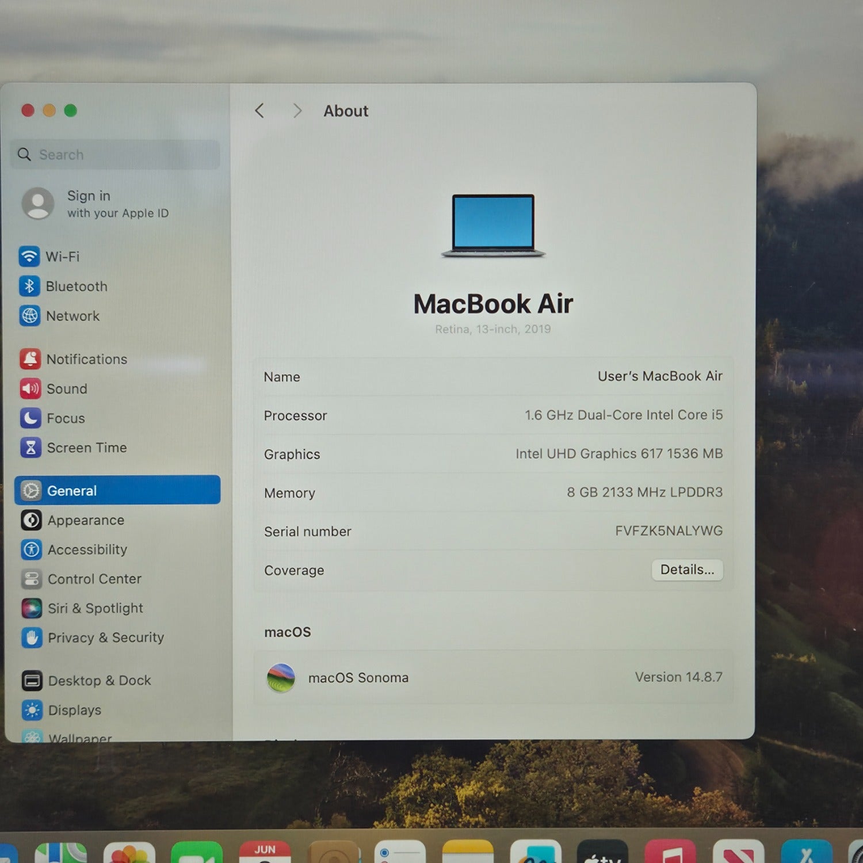Click the Search field in sidebar
863x863 pixels.
pyautogui.click(x=115, y=154)
